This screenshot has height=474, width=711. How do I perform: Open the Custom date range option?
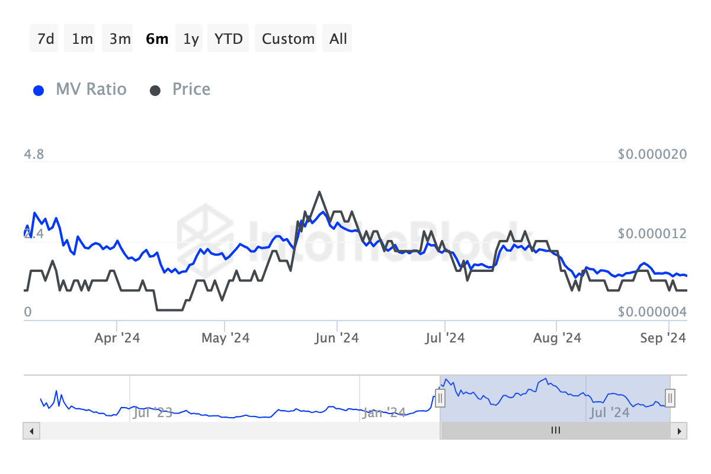[288, 39]
